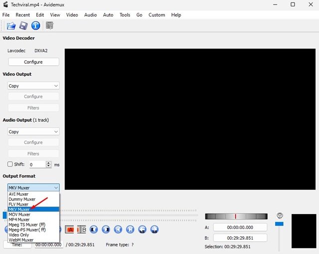This screenshot has height=254, width=319.
Task: Expand the Video Output Copy dropdown
Action: 33,86
